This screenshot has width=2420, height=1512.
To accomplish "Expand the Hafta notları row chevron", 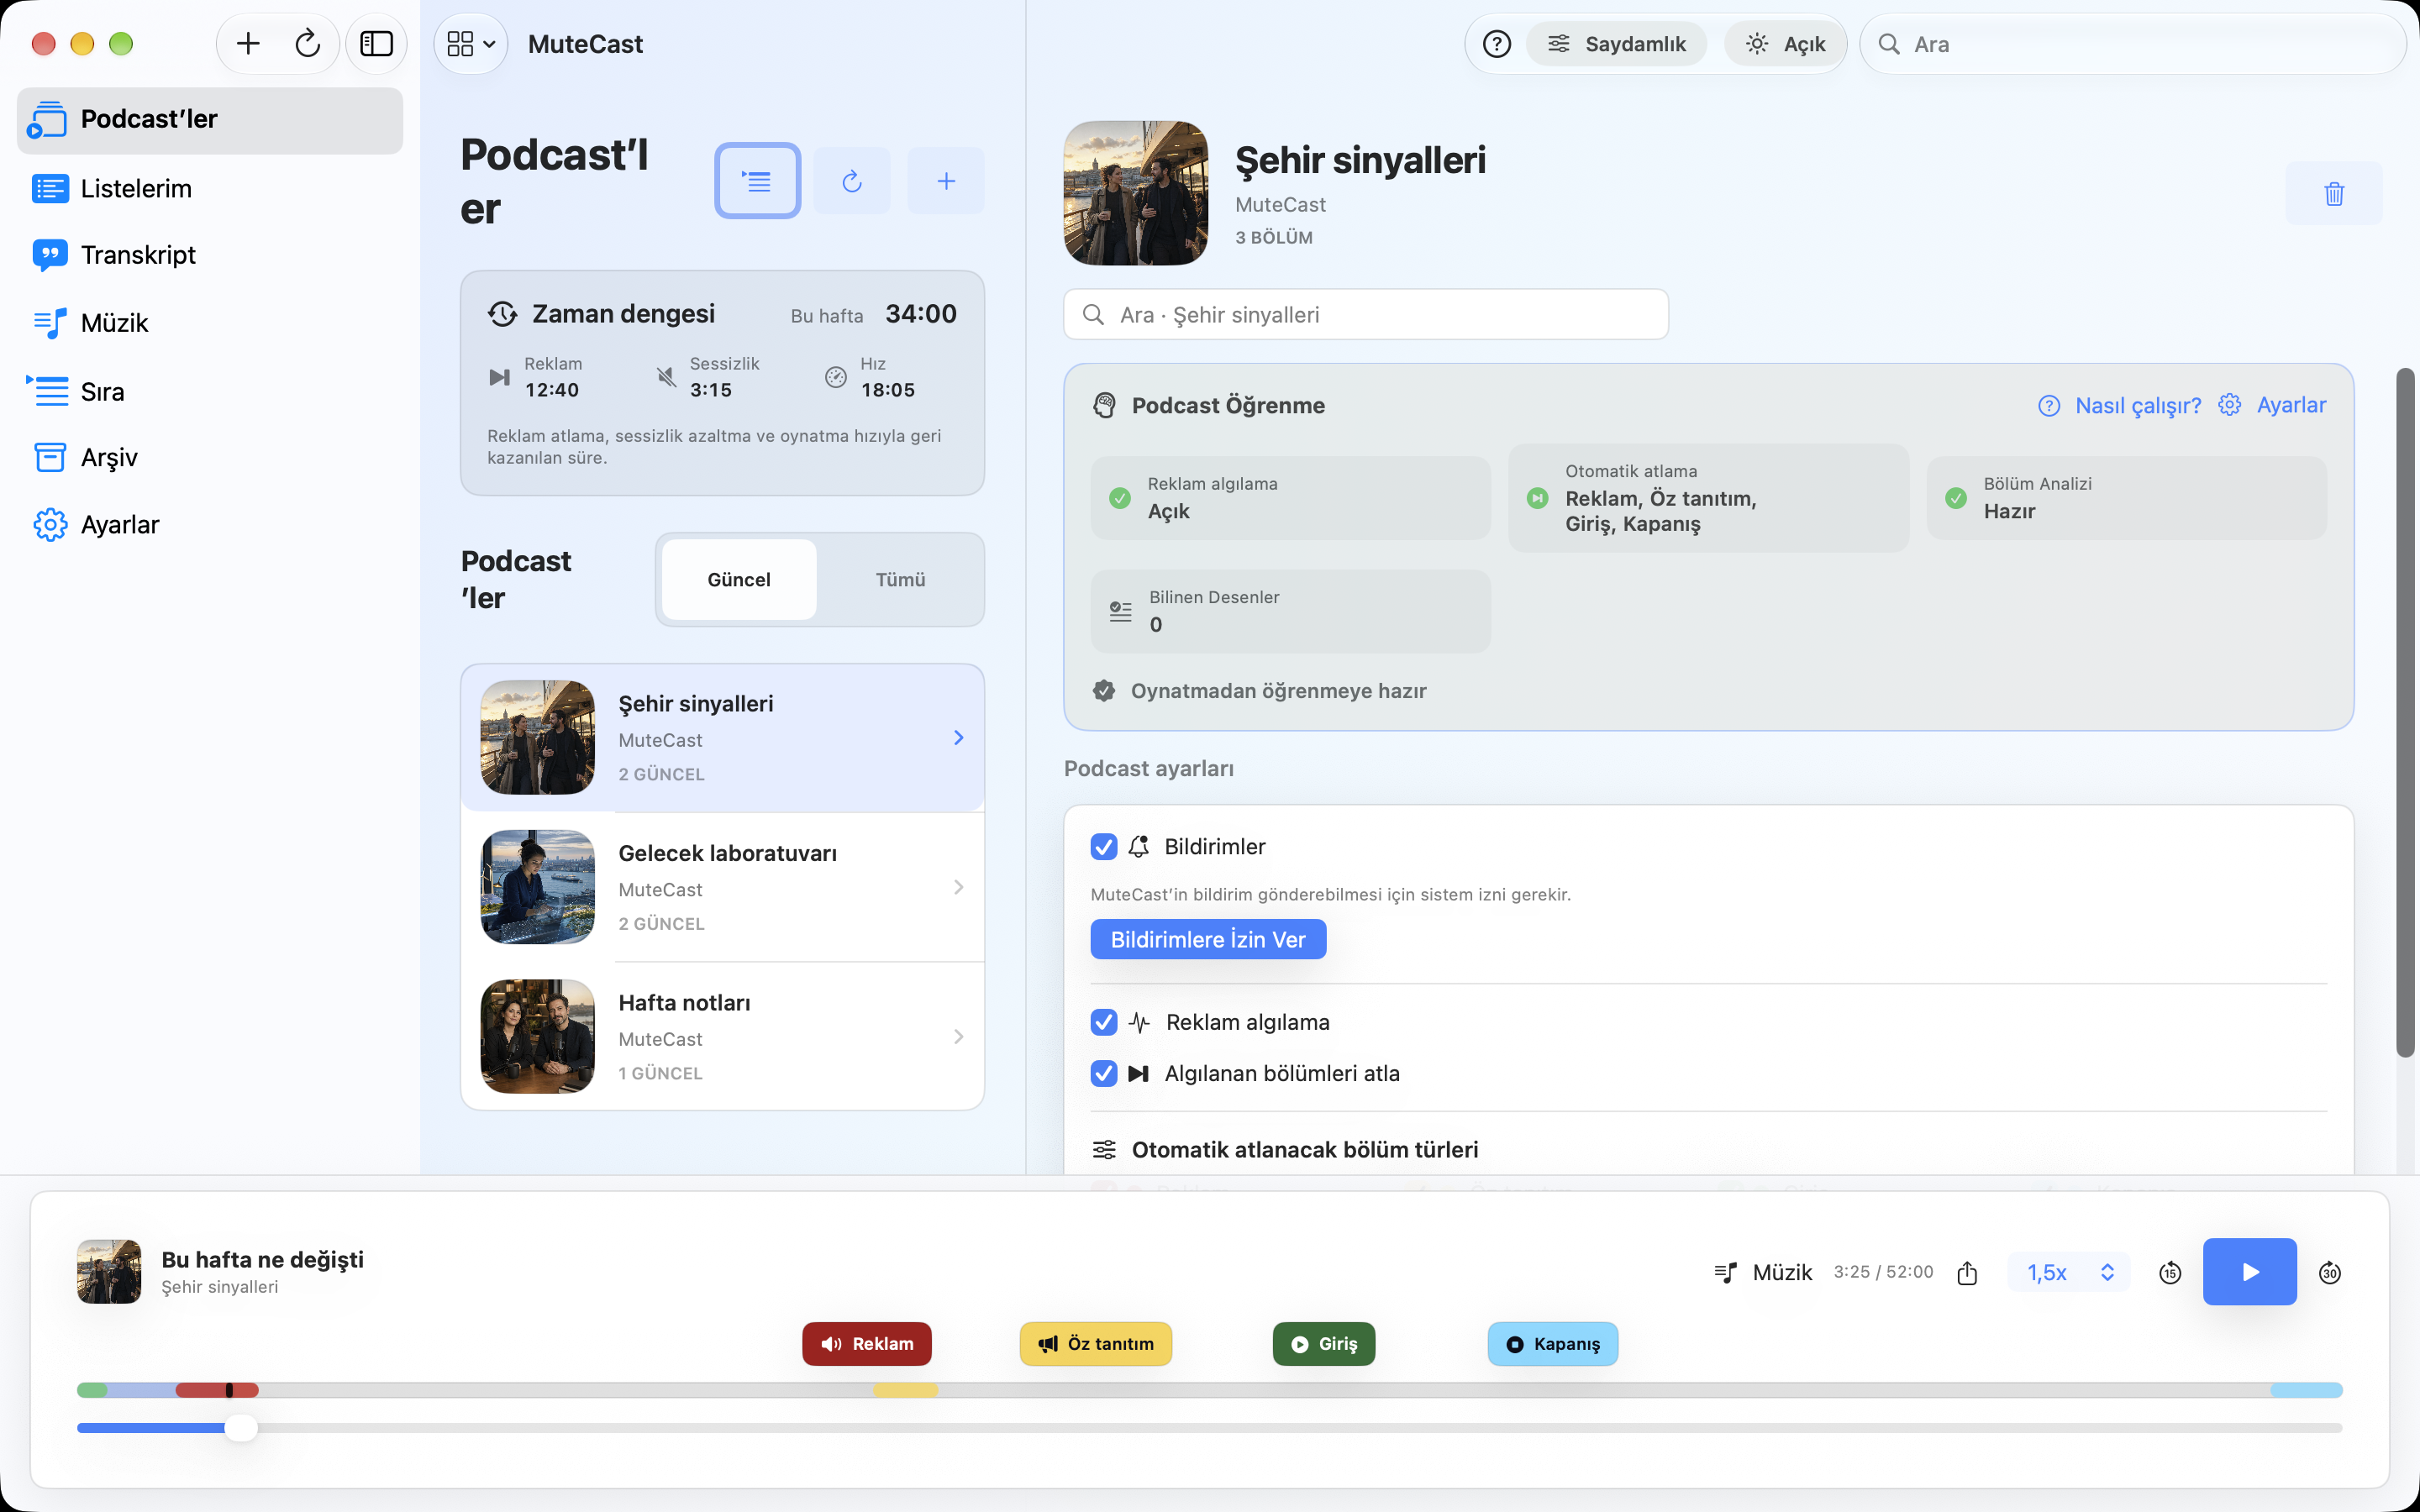I will 958,1037.
